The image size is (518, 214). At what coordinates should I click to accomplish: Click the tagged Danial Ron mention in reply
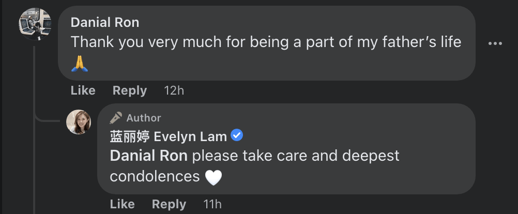click(149, 156)
